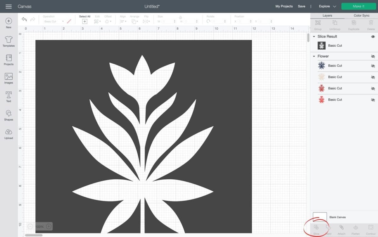Click Save in the top bar

coord(301,6)
